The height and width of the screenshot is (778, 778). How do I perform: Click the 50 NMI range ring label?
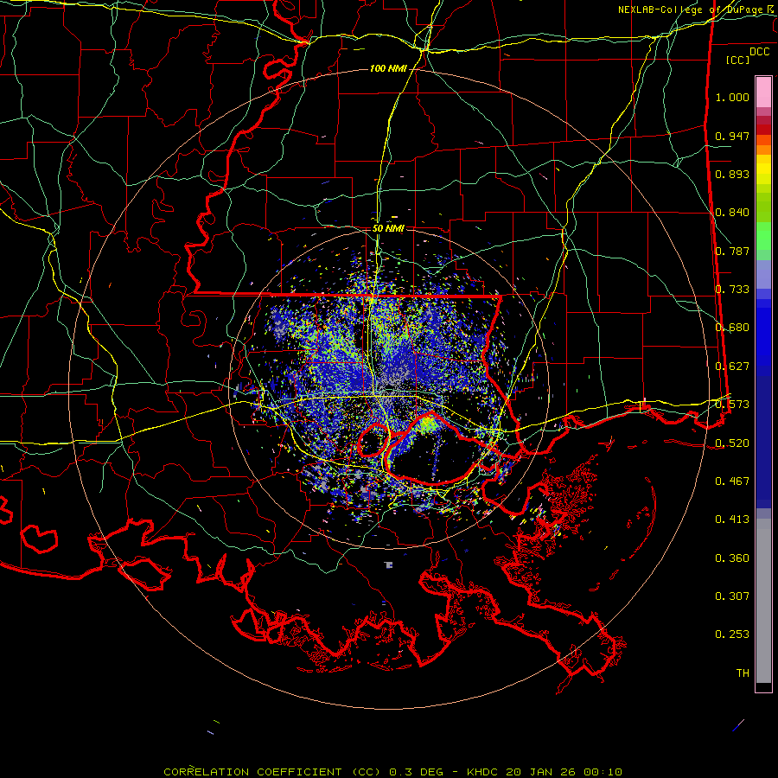pos(388,229)
